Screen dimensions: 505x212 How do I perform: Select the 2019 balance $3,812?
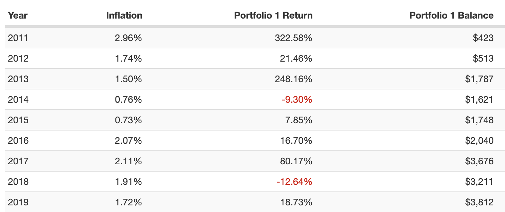click(x=479, y=202)
